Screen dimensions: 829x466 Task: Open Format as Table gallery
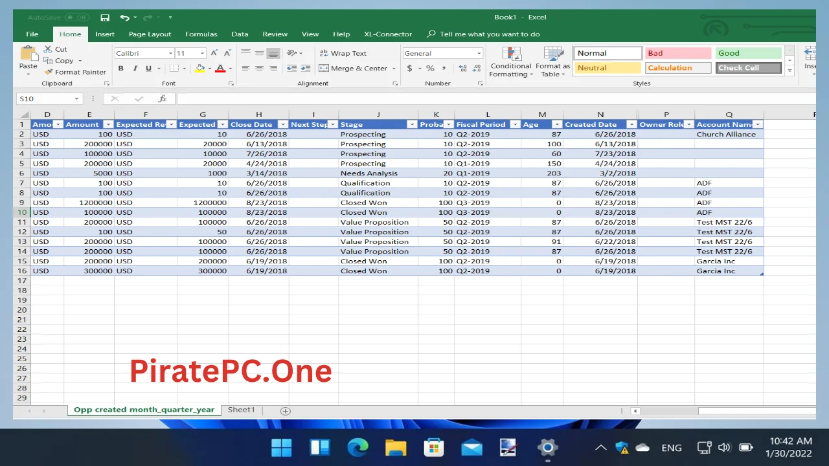(x=552, y=62)
